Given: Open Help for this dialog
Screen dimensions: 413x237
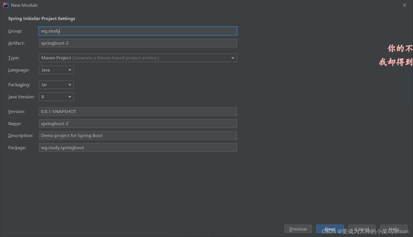Looking at the screenshot, I should click(x=394, y=229).
